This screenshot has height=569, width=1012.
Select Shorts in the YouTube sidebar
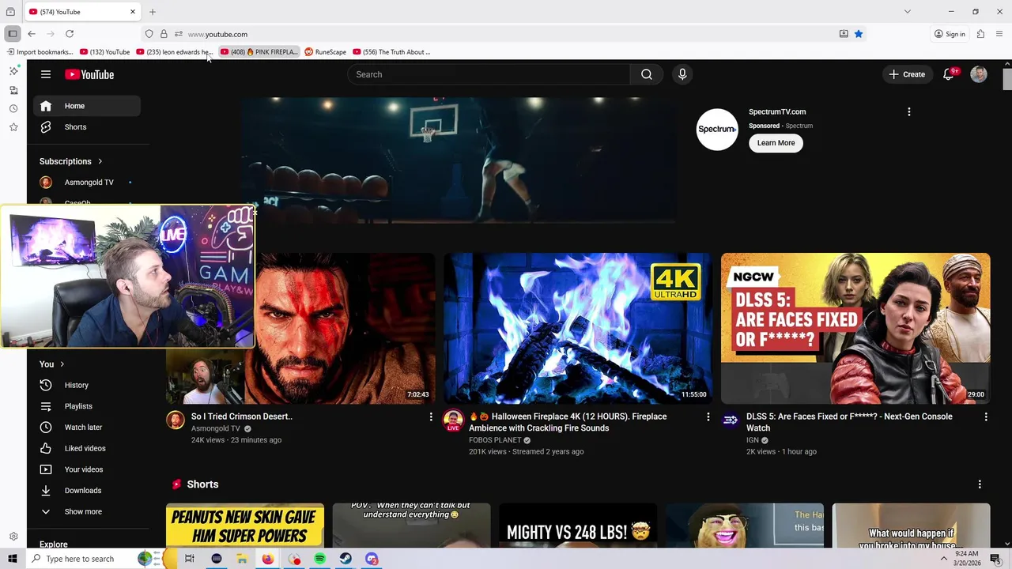[x=87, y=127]
